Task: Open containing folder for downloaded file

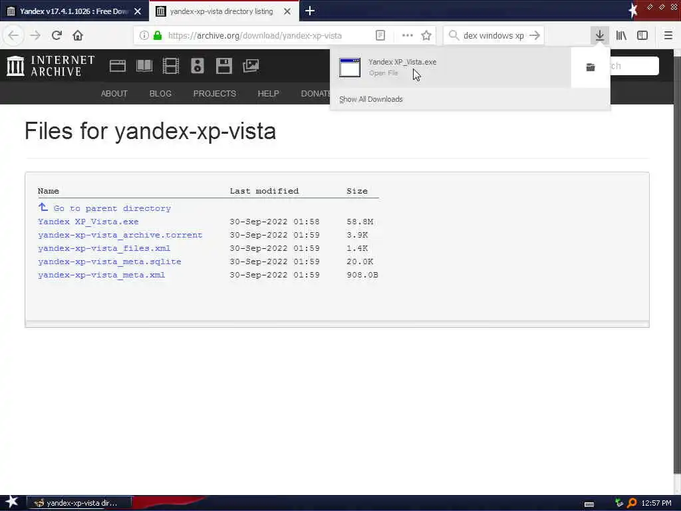Action: (591, 67)
